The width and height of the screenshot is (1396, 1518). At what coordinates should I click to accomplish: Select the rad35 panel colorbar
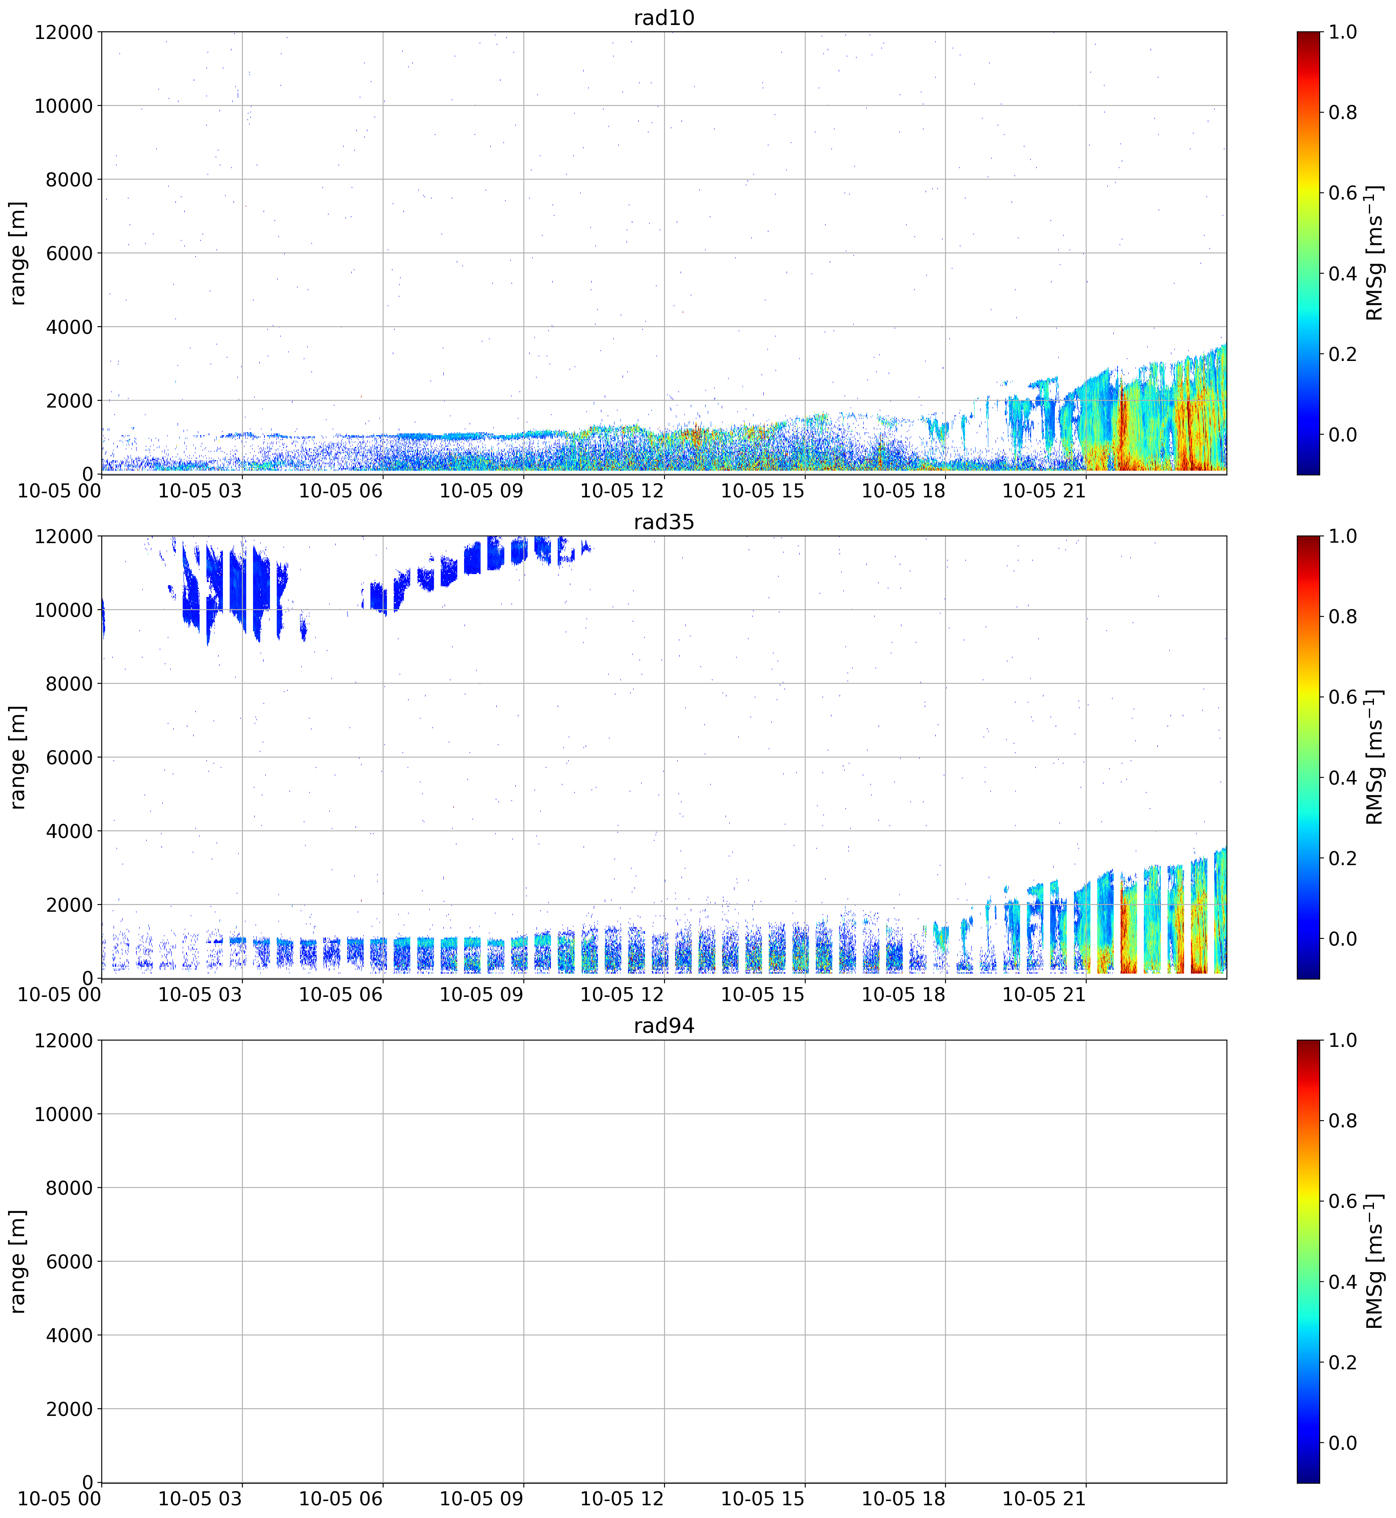point(1307,758)
